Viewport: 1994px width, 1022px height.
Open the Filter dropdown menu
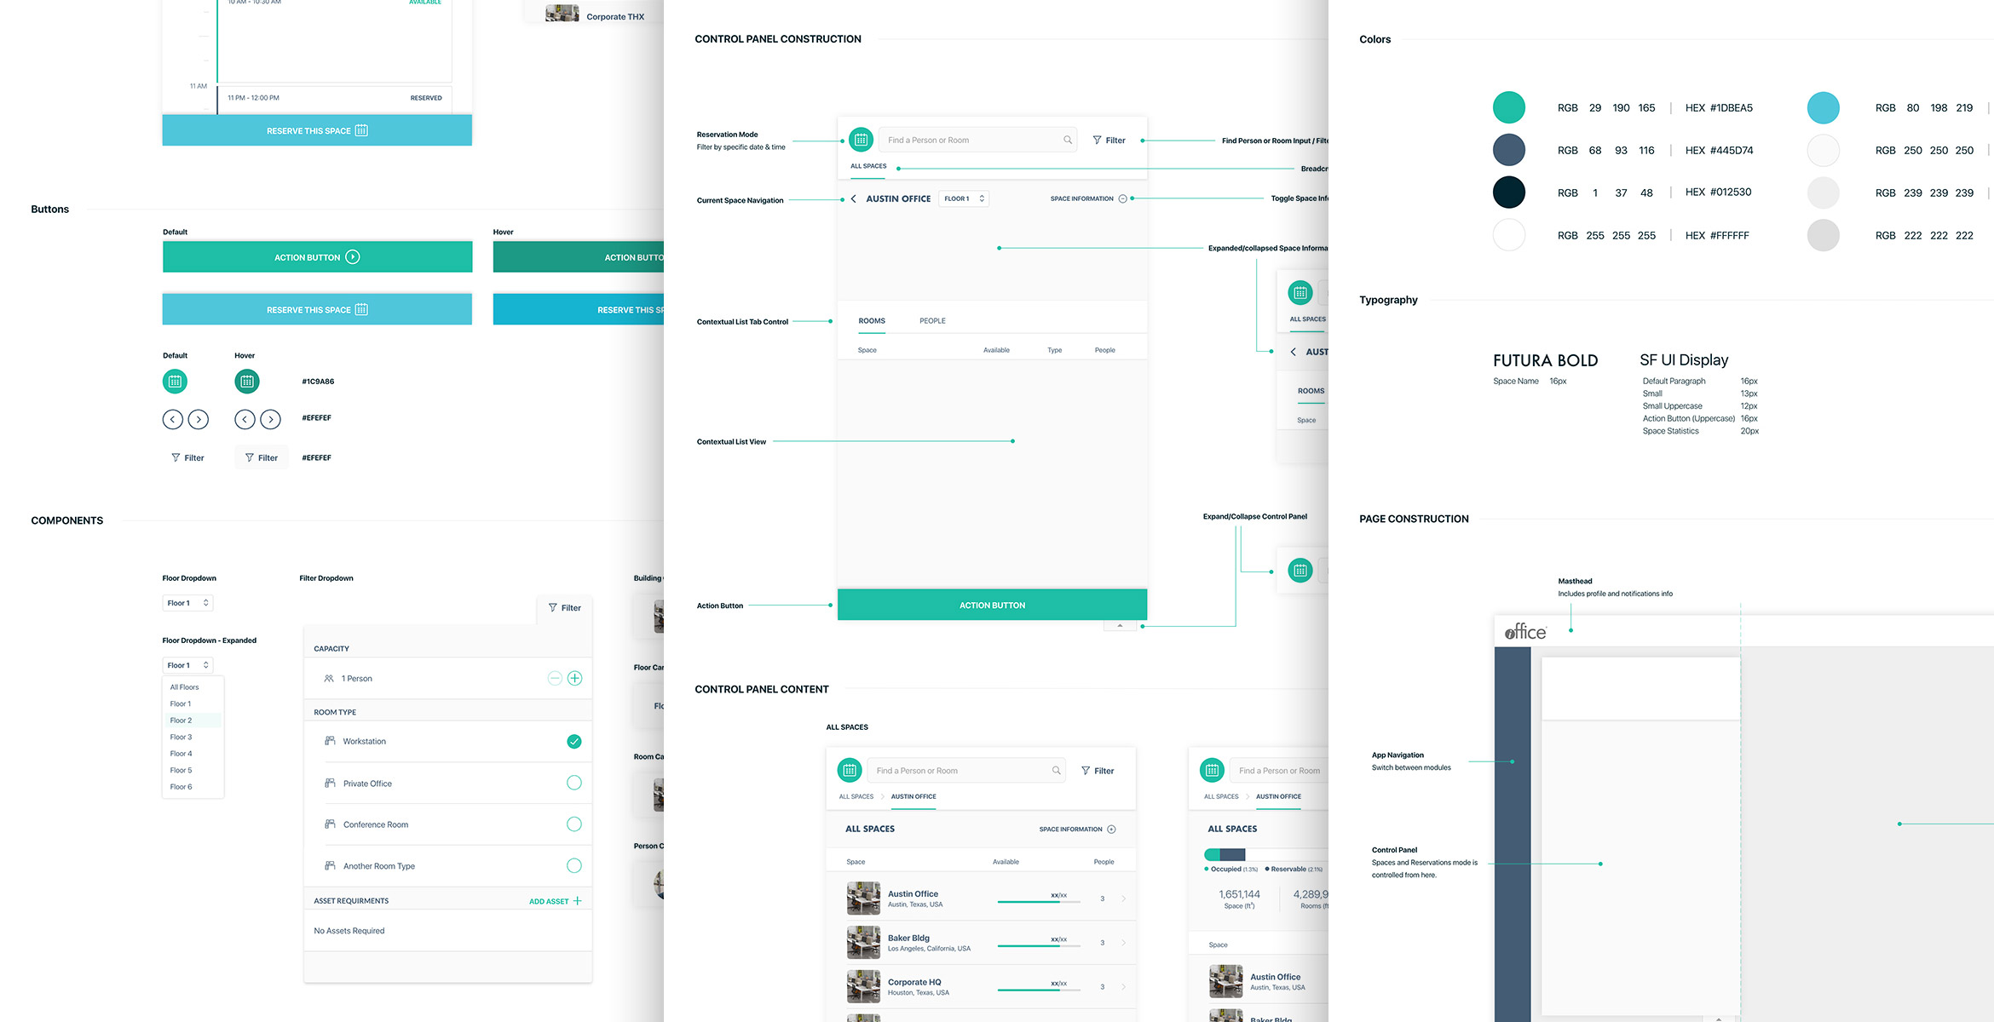(x=563, y=606)
